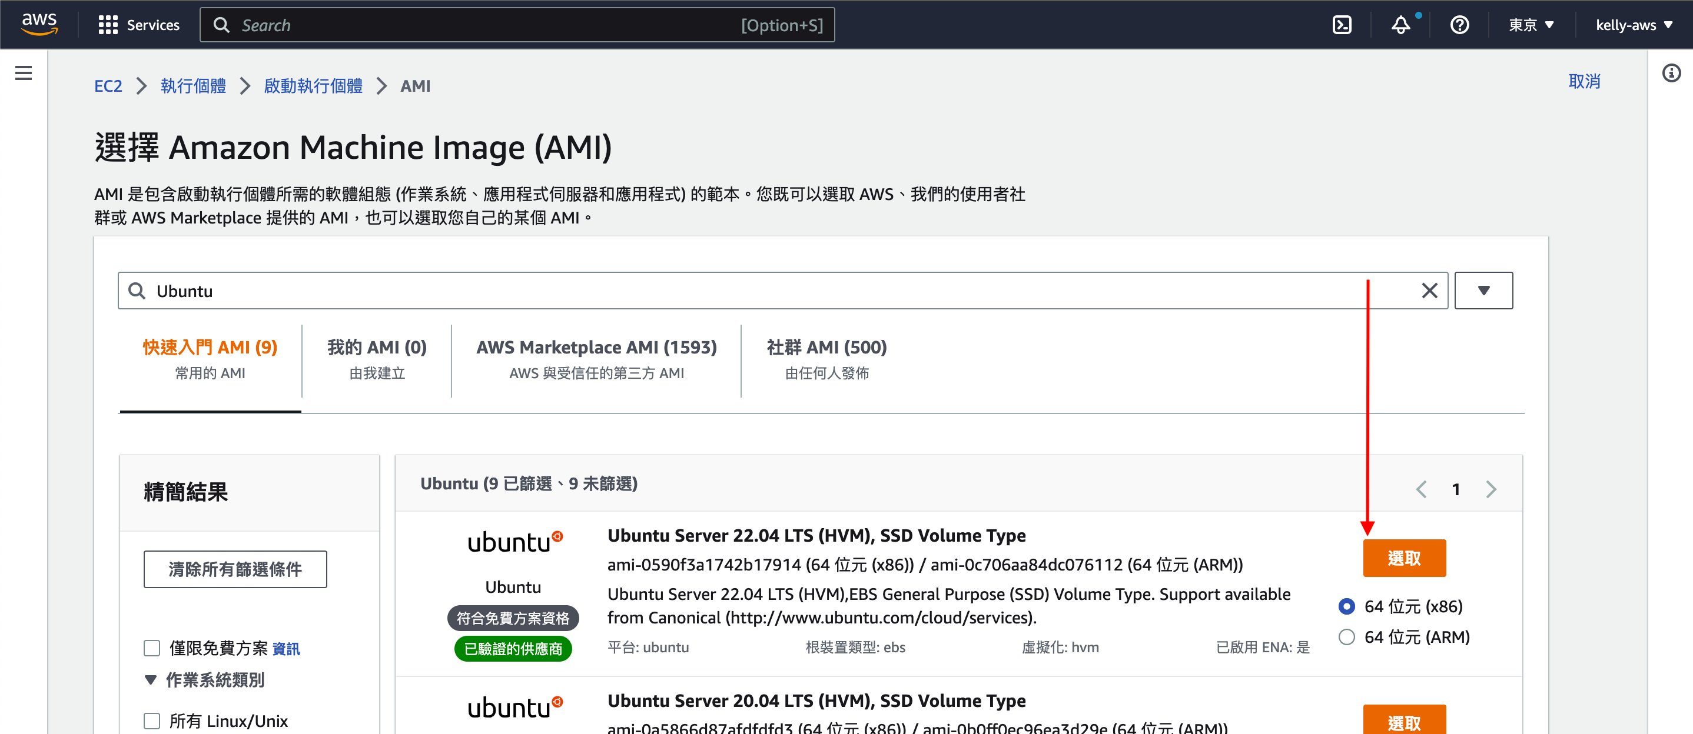The width and height of the screenshot is (1693, 734).
Task: Switch to 社群 AMI (500) tab
Action: tap(826, 359)
